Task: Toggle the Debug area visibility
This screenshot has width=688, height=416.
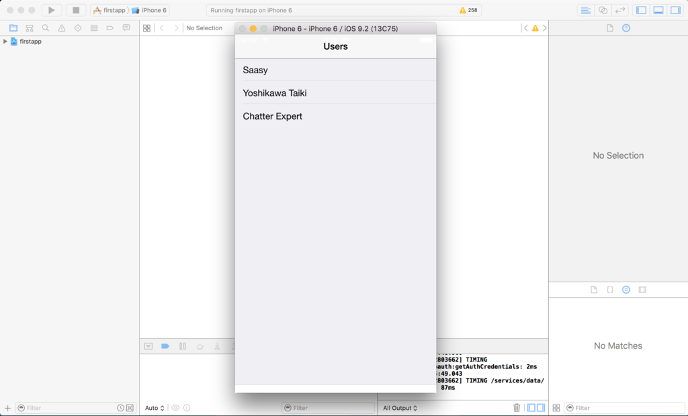Action: click(658, 10)
